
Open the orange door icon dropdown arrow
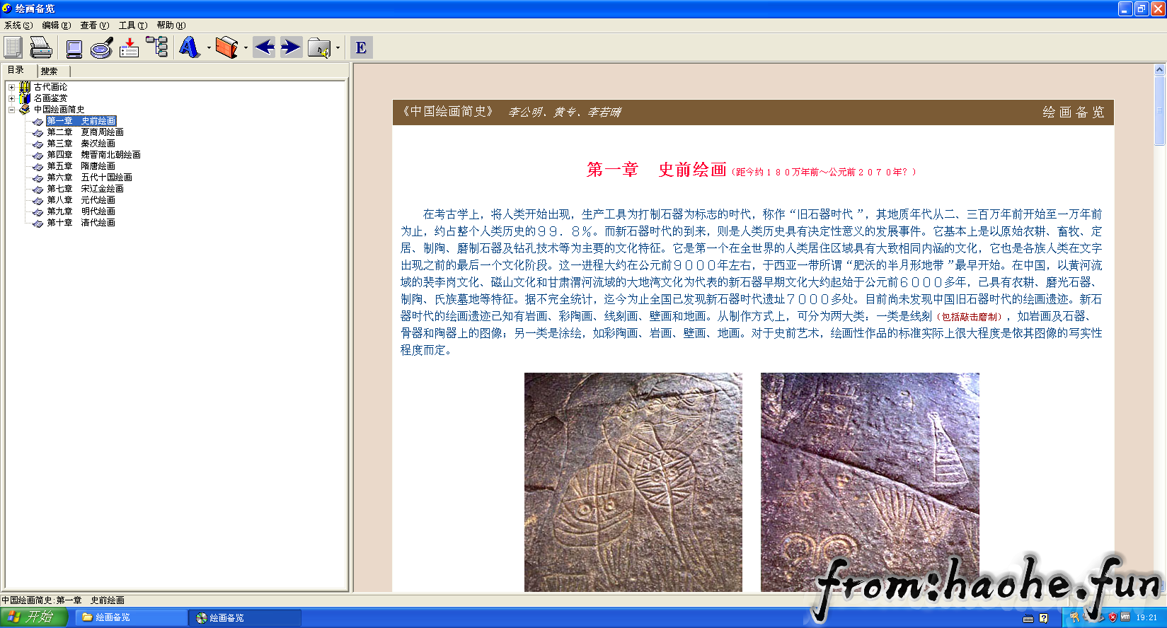click(246, 48)
